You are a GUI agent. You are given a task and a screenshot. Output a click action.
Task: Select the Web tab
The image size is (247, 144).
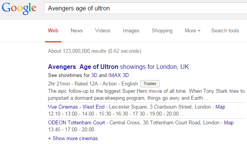[53, 31]
